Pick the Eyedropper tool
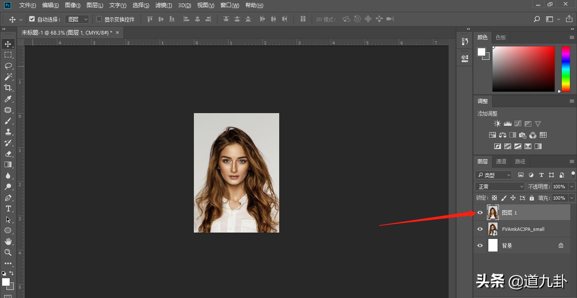577x298 pixels. click(x=8, y=99)
